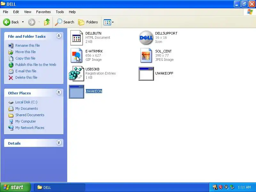Click Delete this file link
This screenshot has width=256, height=192.
coord(26,77)
